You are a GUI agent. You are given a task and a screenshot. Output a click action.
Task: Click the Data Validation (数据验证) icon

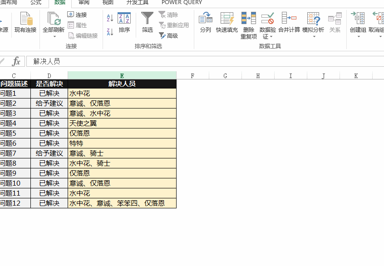pyautogui.click(x=267, y=19)
